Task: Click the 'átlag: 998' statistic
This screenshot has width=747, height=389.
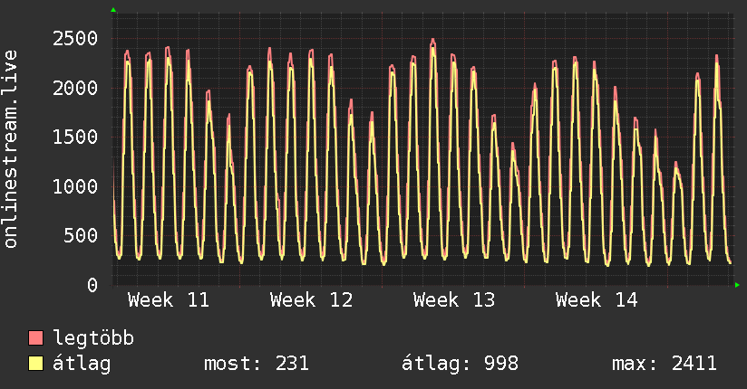Action: point(460,365)
